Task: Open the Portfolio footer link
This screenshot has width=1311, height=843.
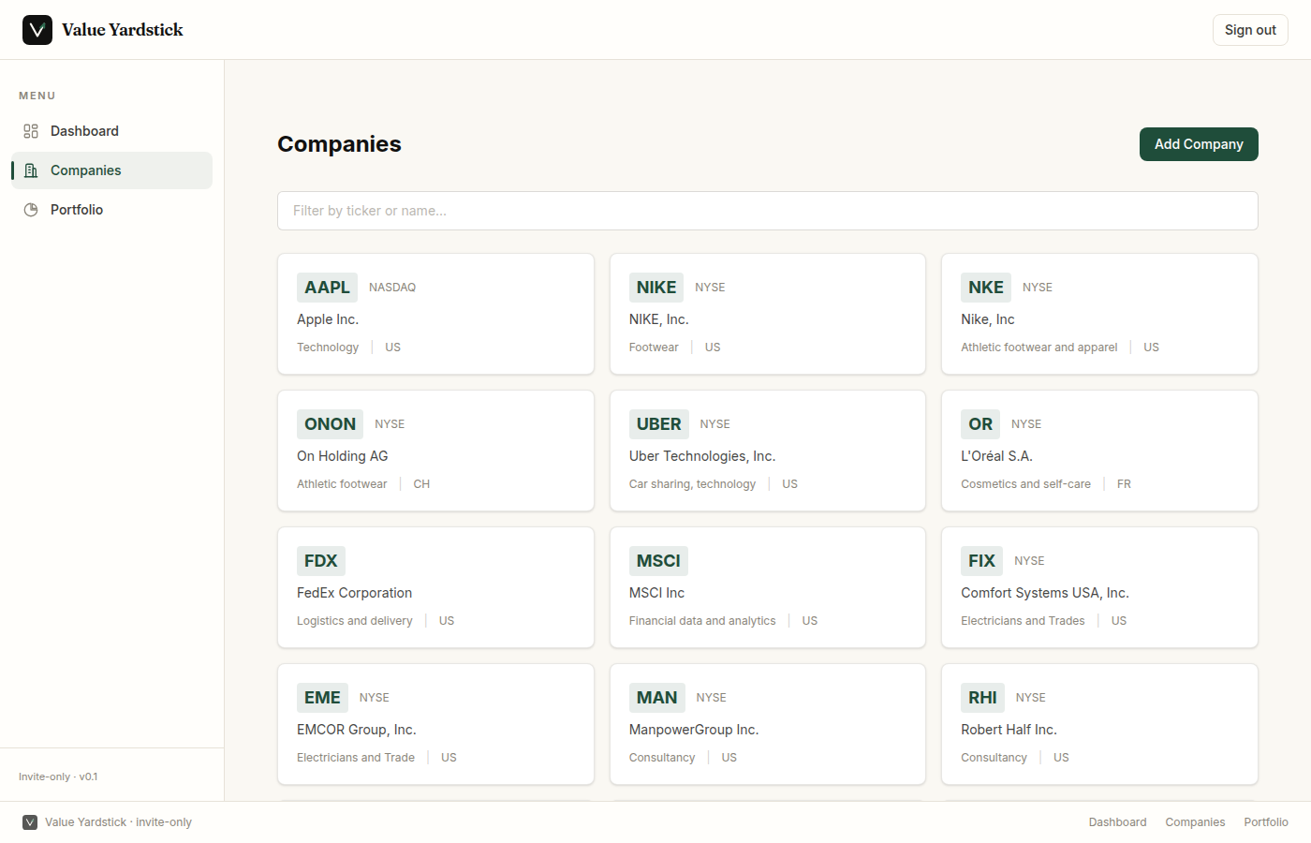Action: pos(1266,822)
